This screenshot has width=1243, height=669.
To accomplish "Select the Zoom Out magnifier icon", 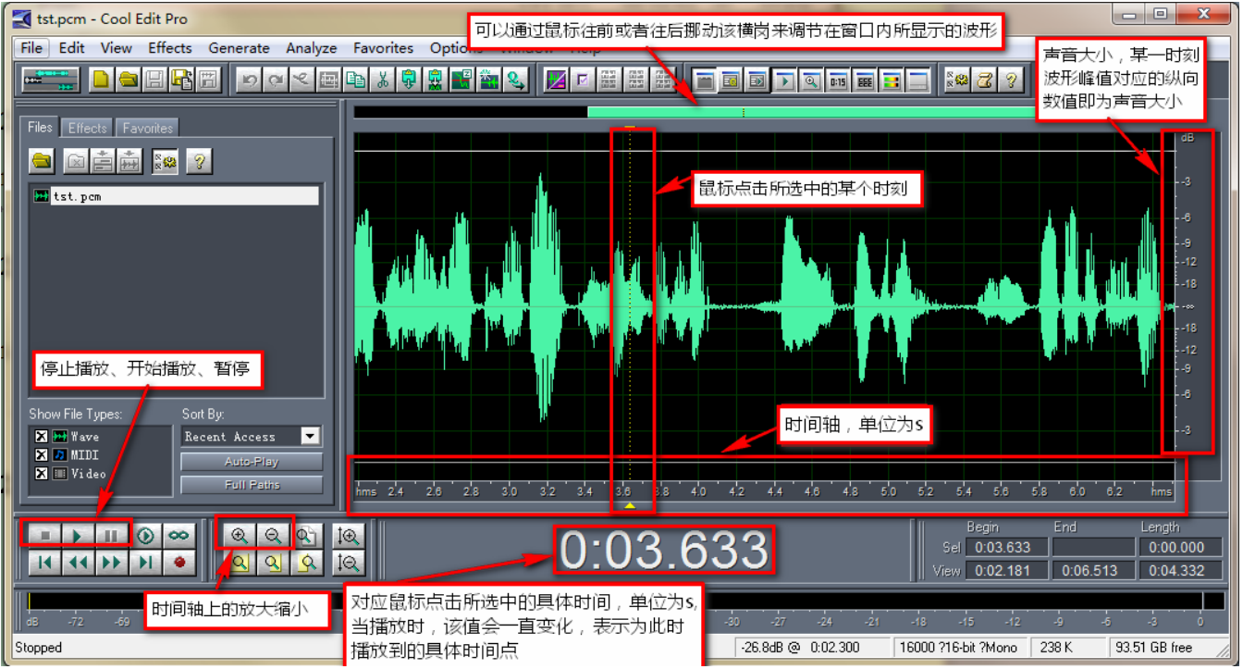I will [x=273, y=534].
